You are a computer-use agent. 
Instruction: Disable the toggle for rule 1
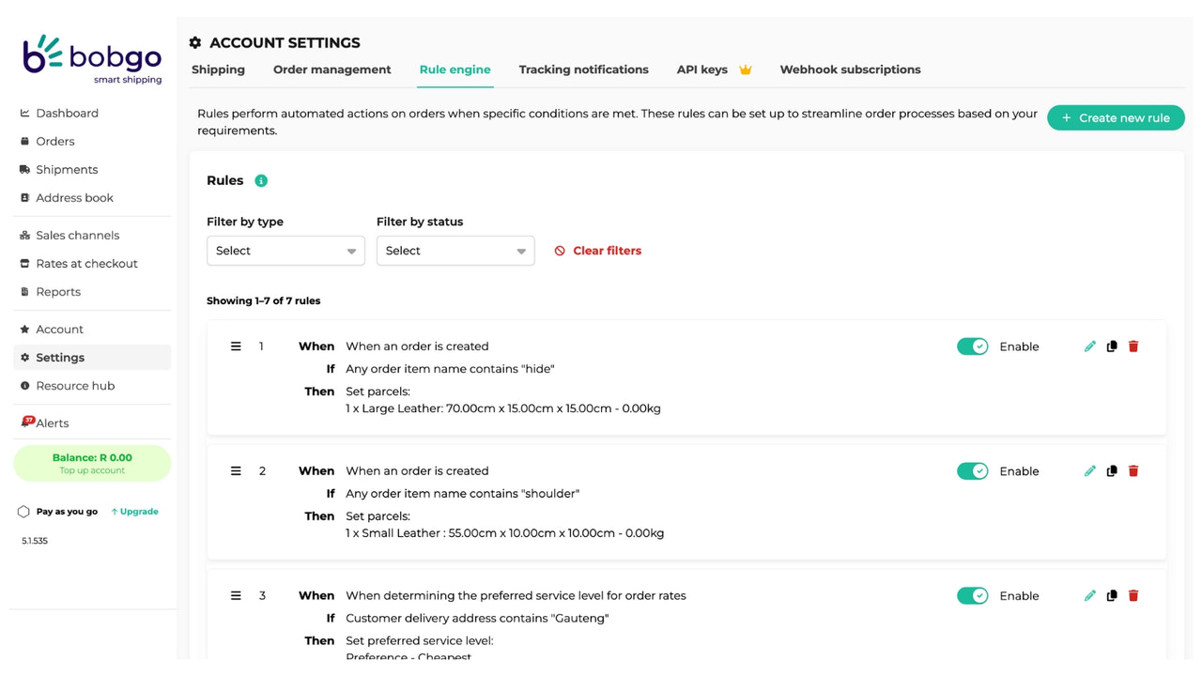point(973,346)
